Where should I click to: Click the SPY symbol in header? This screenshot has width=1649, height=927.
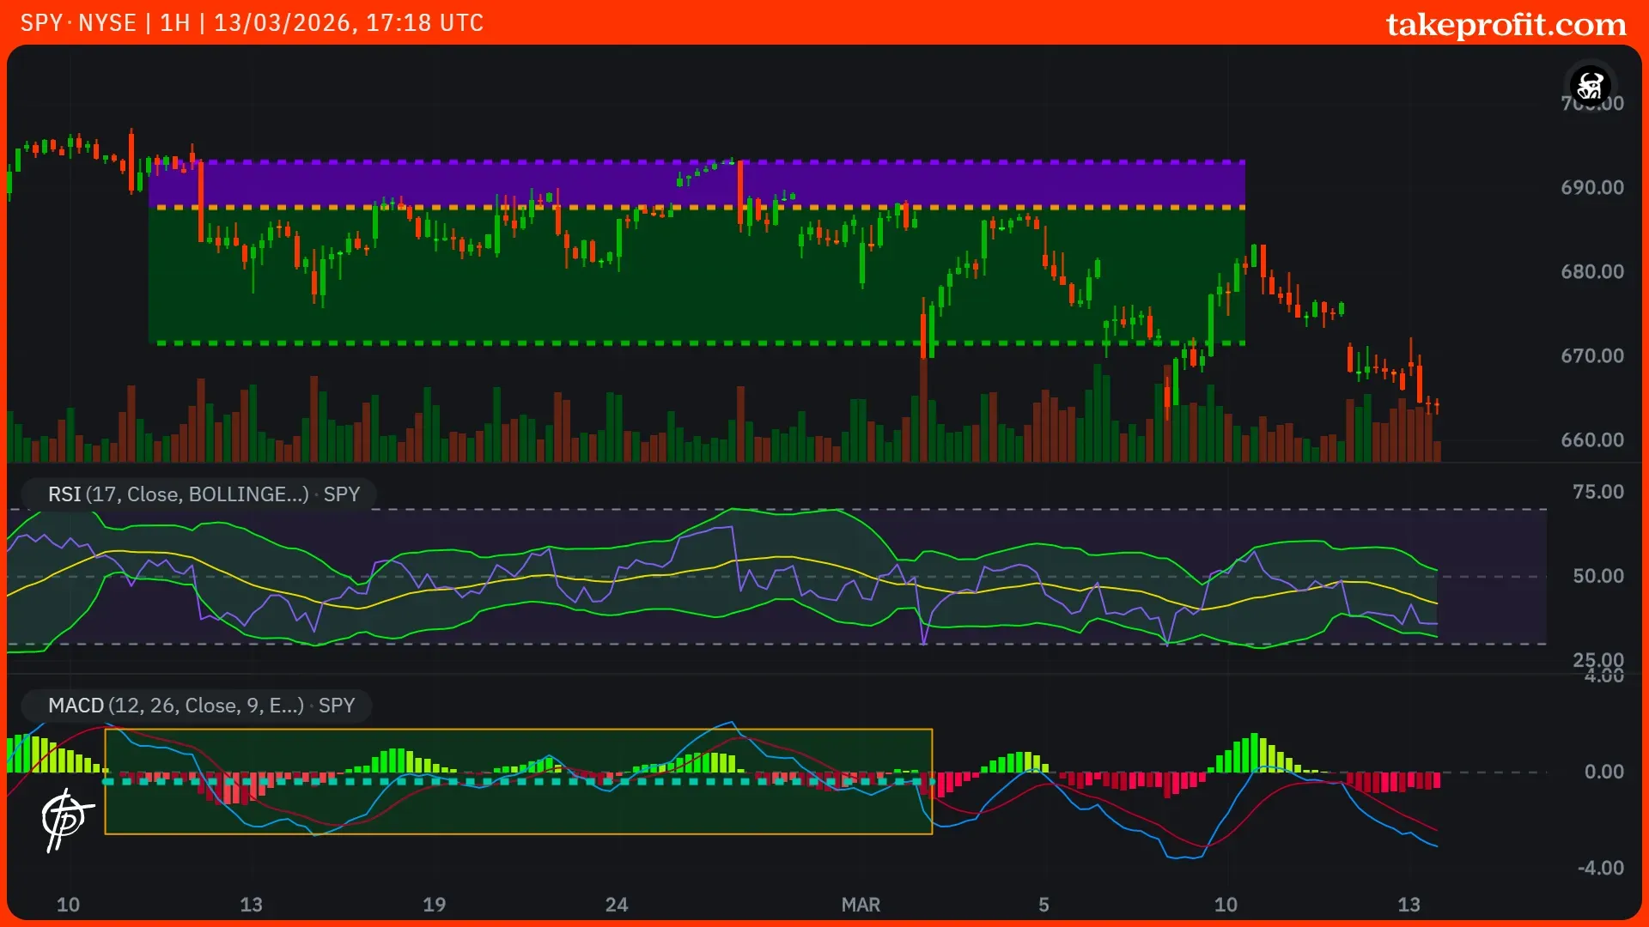pyautogui.click(x=41, y=23)
